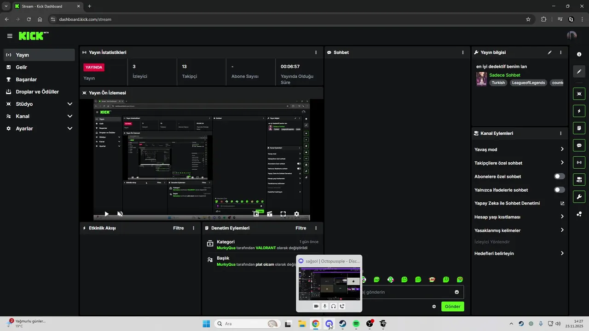The width and height of the screenshot is (589, 331).
Task: Toggle Yalnızca ifadelerle sohbet switch
Action: (x=560, y=190)
